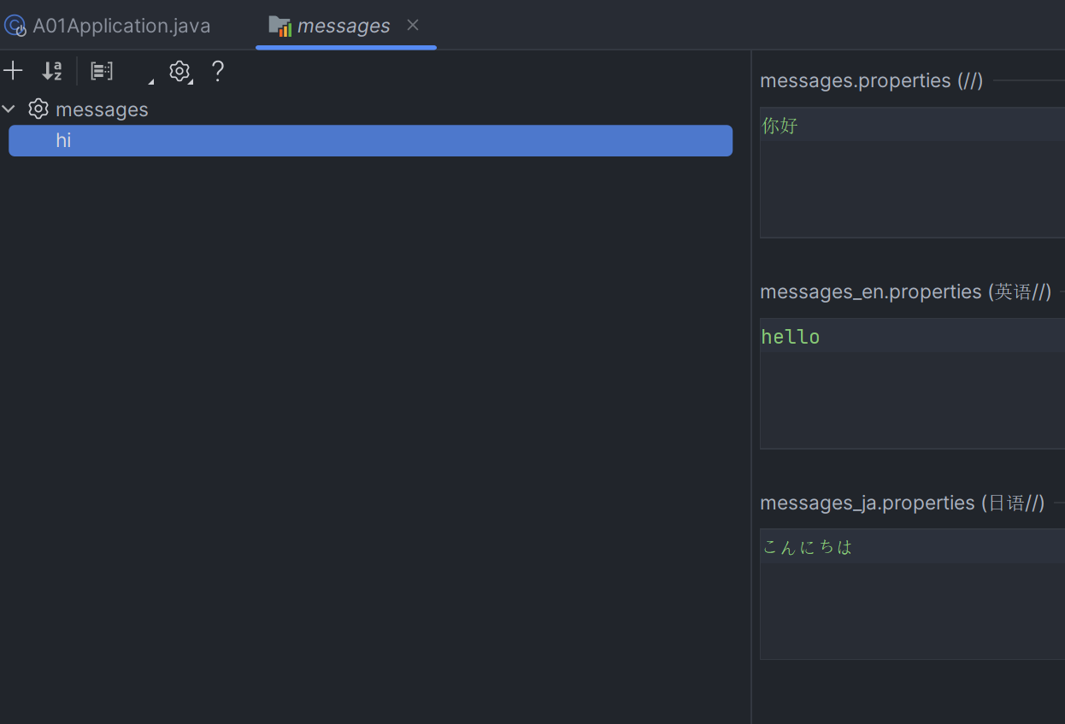Click the messages.properties (//) header label
1065x724 pixels.
871,80
